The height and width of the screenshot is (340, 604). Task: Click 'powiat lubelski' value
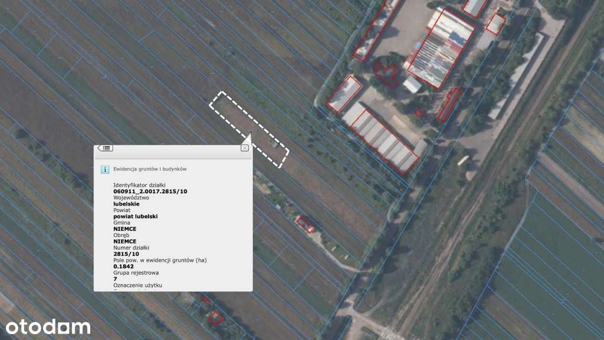coord(136,216)
